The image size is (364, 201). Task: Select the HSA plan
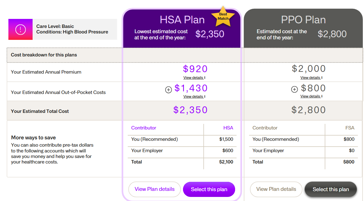(x=209, y=189)
